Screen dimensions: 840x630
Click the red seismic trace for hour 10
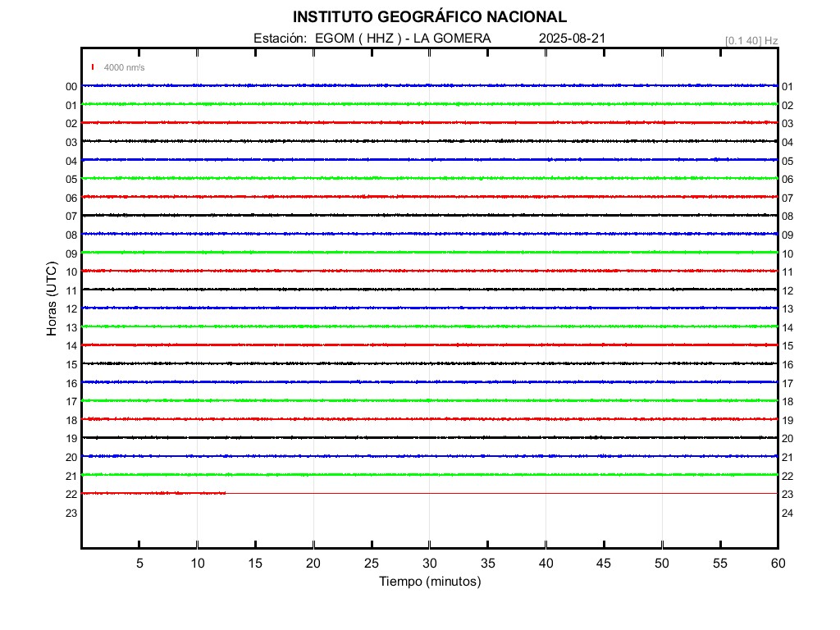tap(430, 271)
